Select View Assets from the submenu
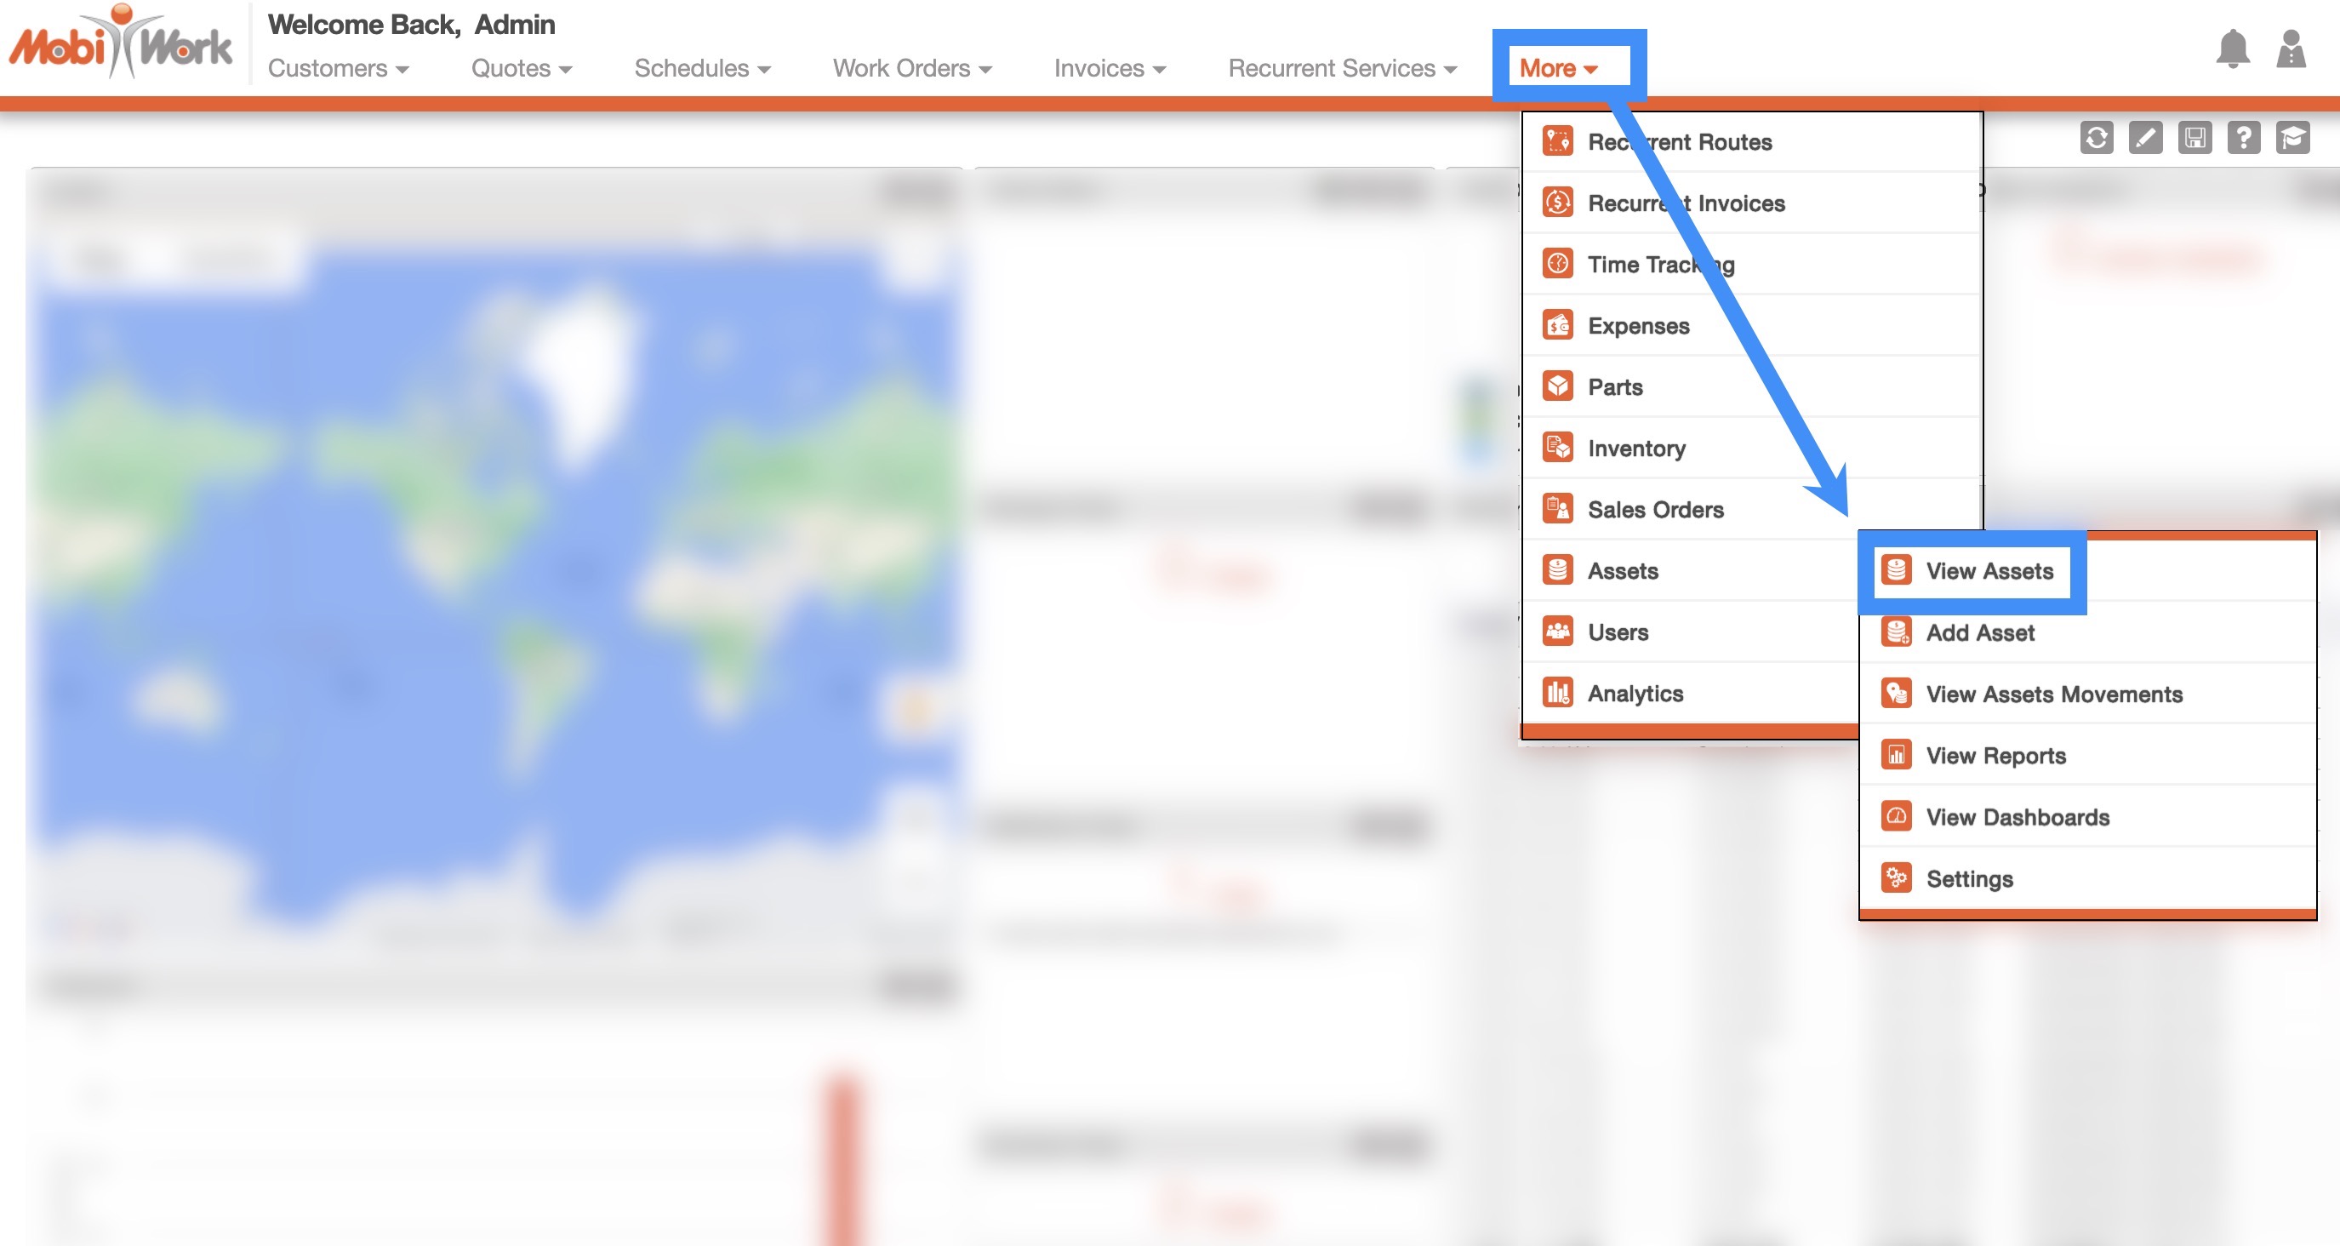This screenshot has height=1246, width=2340. click(1989, 571)
